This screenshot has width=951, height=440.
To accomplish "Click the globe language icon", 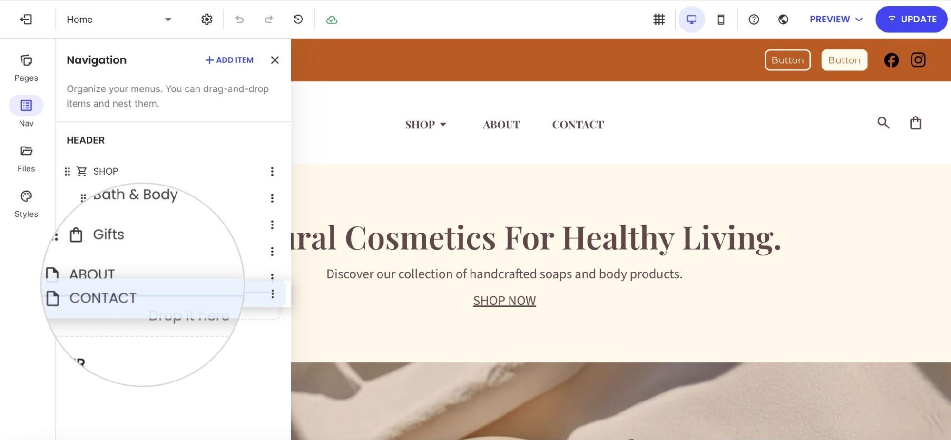I will coord(783,20).
